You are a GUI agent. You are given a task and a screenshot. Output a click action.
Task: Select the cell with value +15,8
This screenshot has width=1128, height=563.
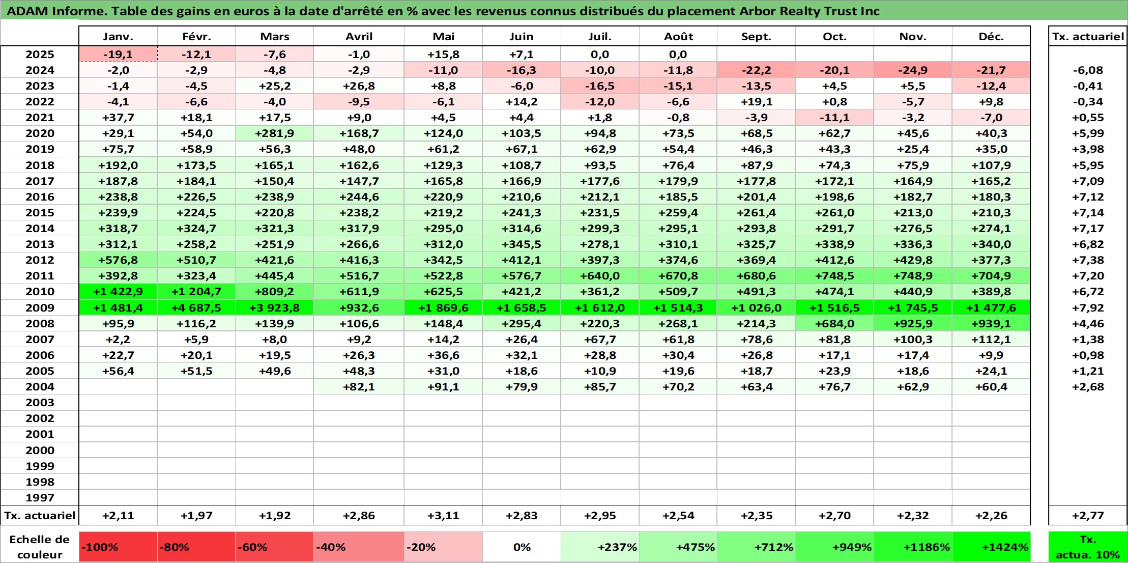pos(443,54)
